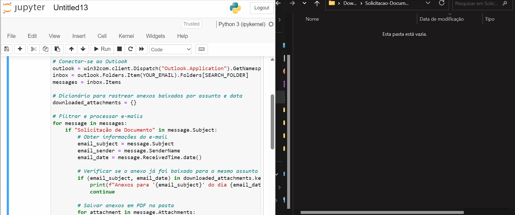
Task: Move the selected cell down
Action: [83, 49]
